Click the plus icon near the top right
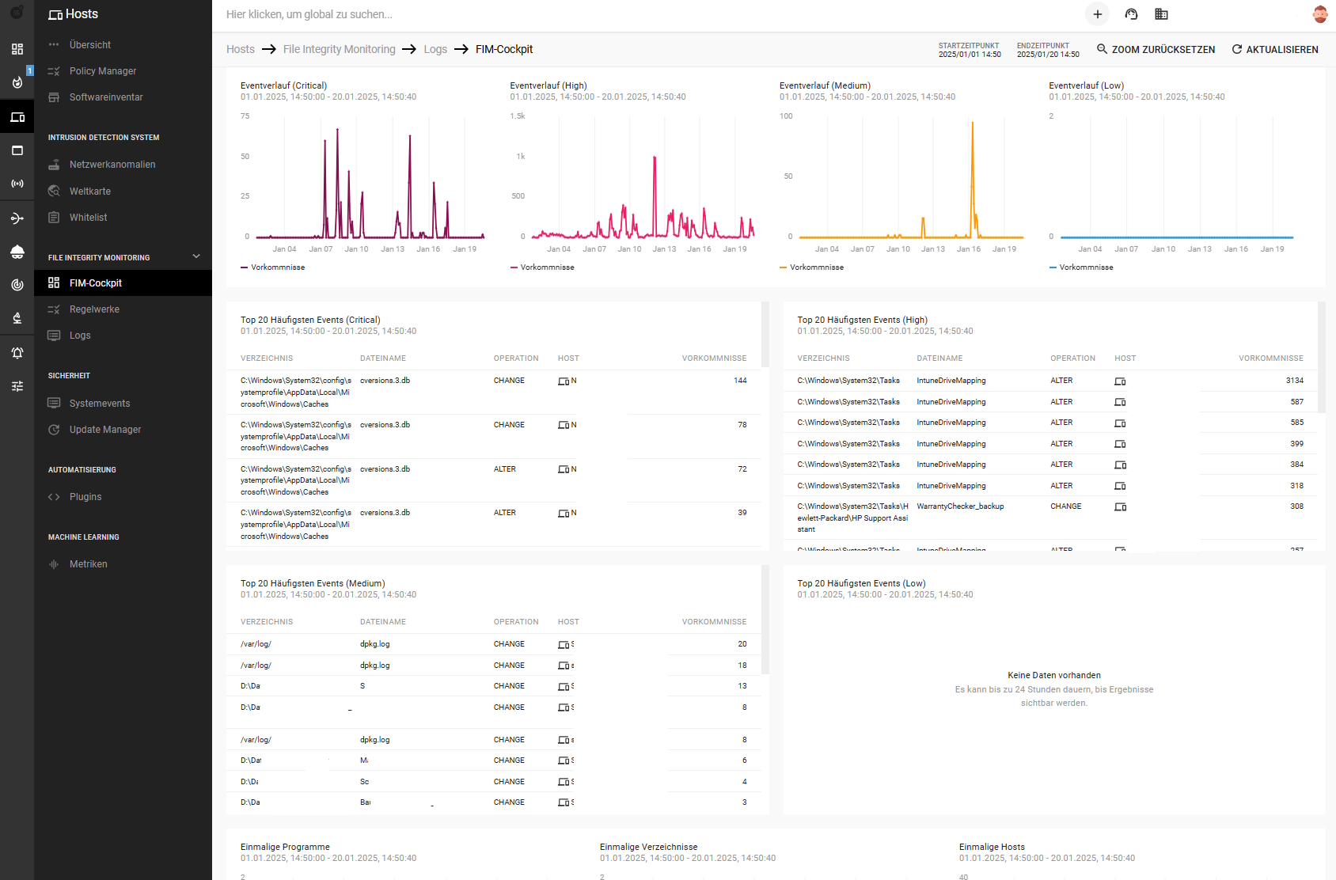Viewport: 1336px width, 880px height. (1098, 14)
